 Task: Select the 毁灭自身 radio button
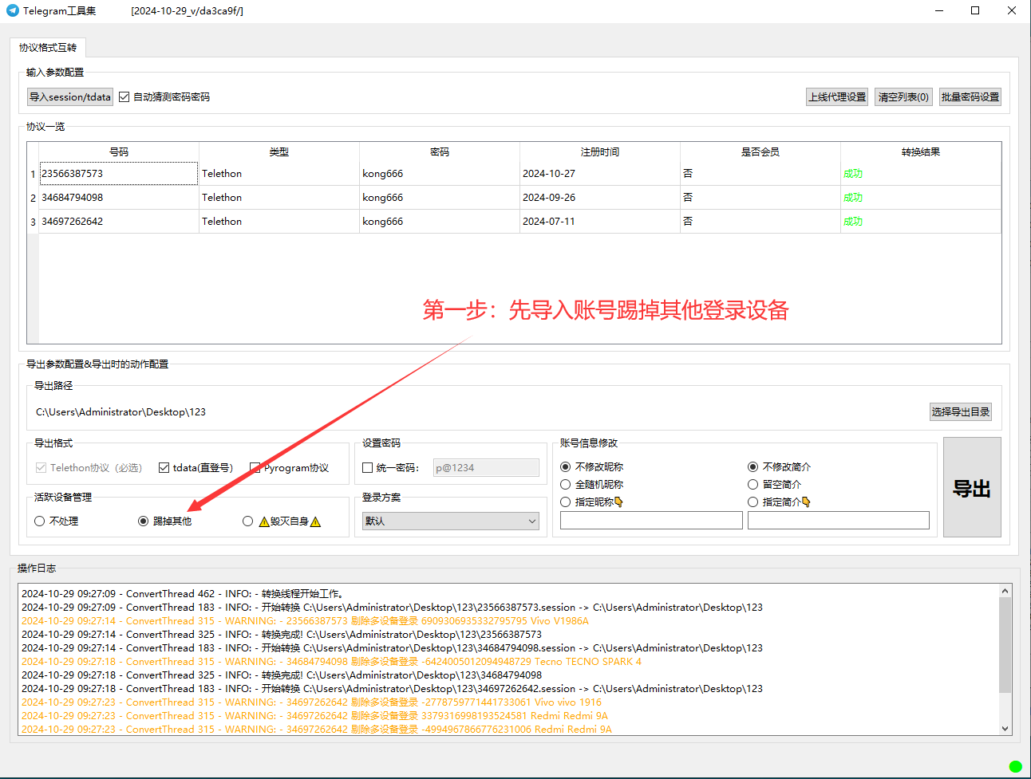(x=248, y=521)
